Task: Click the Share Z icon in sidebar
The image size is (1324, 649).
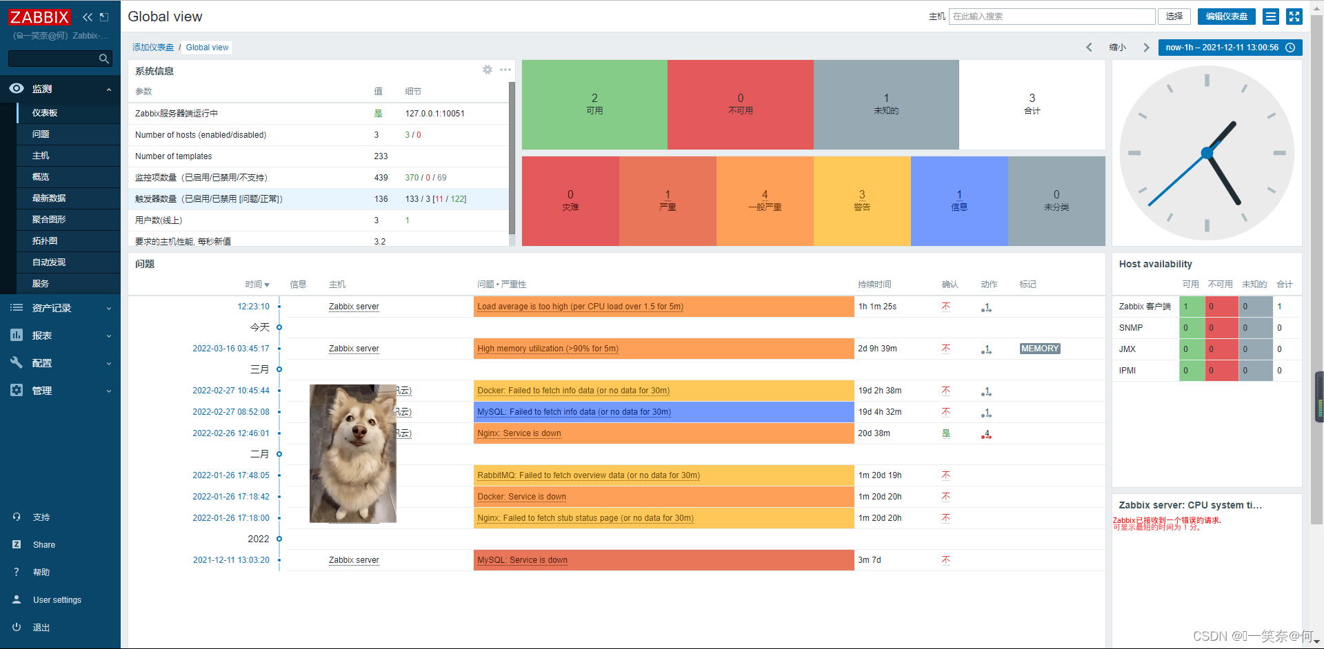Action: click(17, 544)
